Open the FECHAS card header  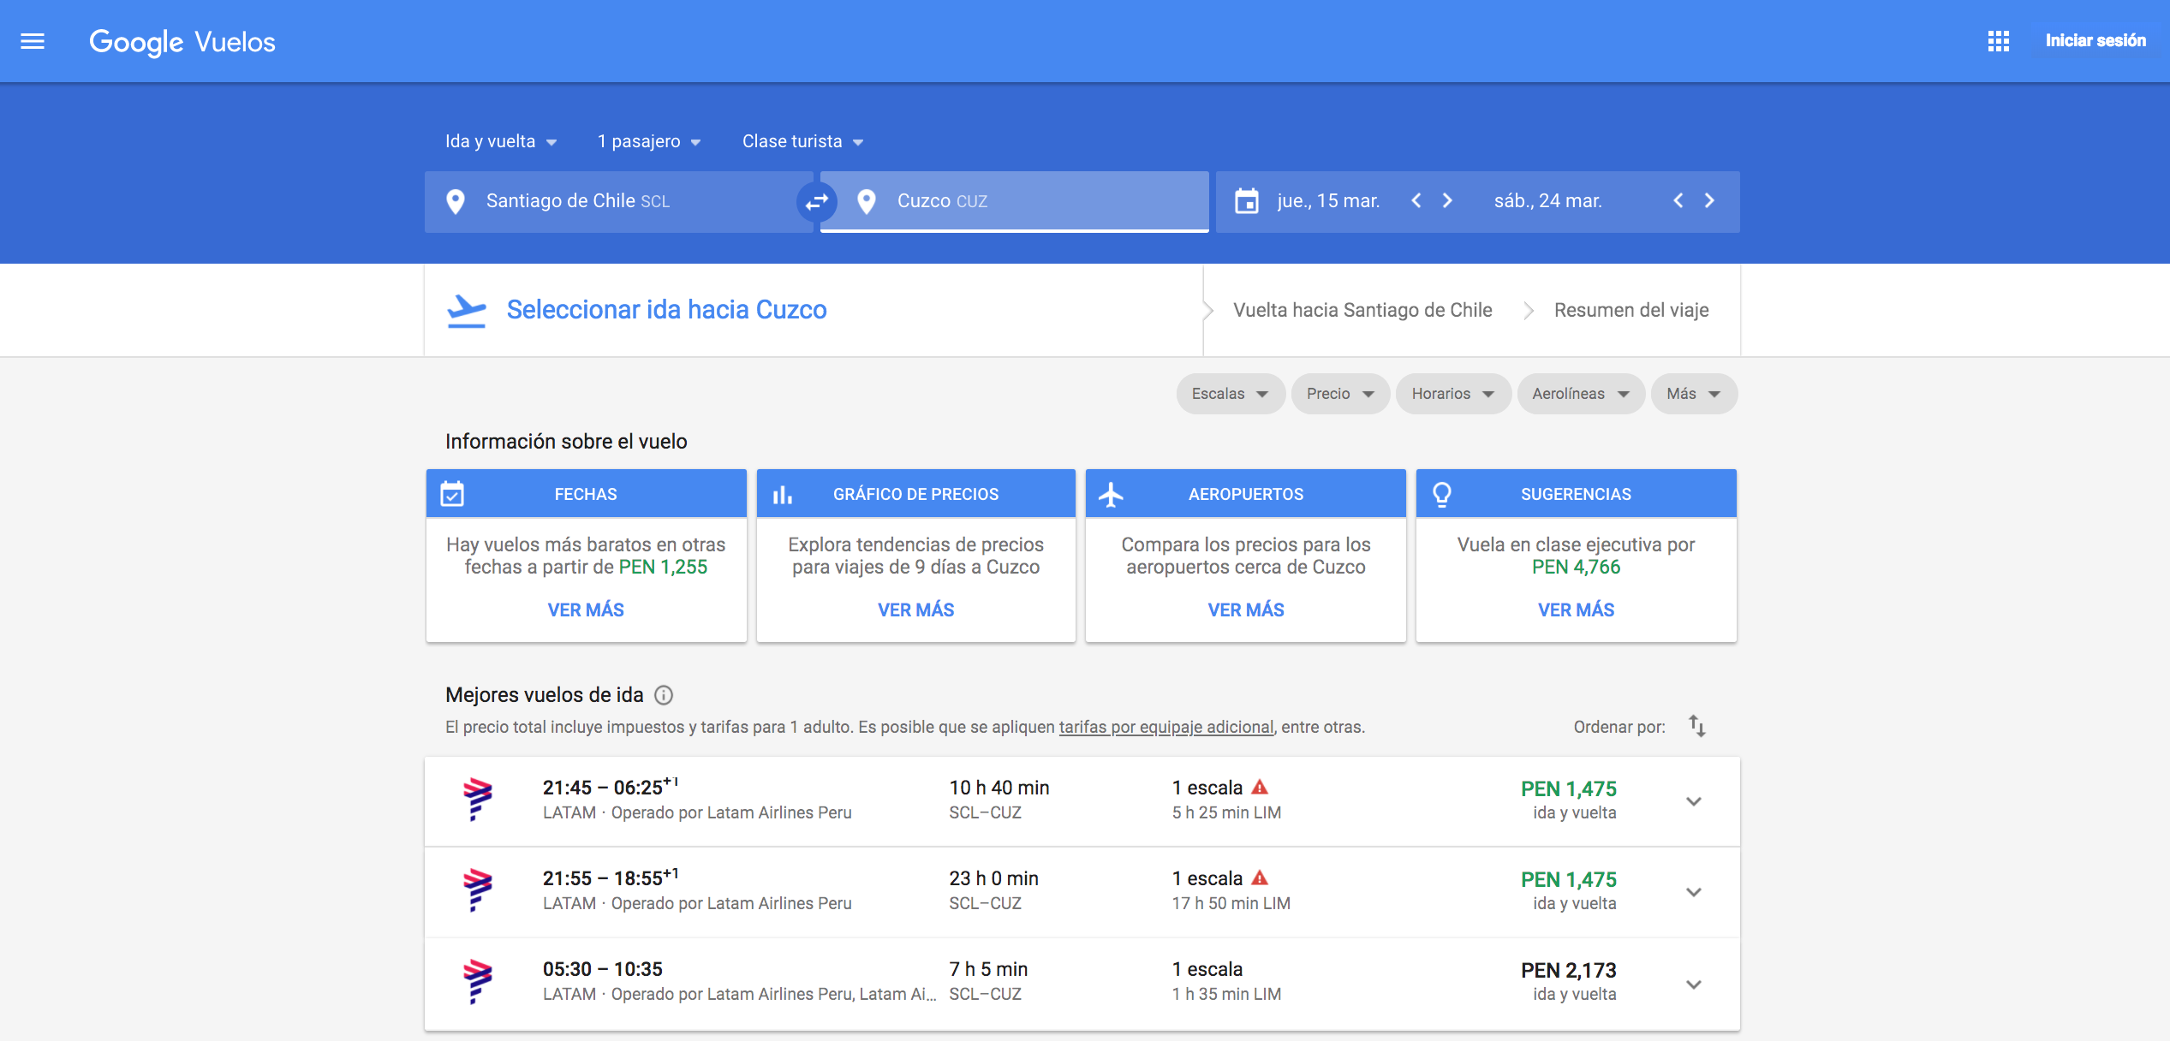[586, 493]
